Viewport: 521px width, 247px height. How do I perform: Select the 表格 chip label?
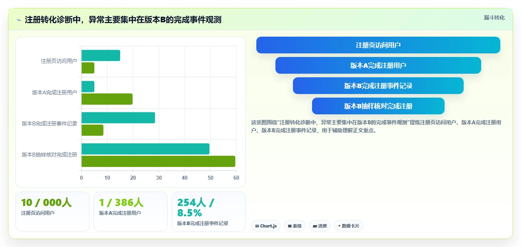coord(297,226)
